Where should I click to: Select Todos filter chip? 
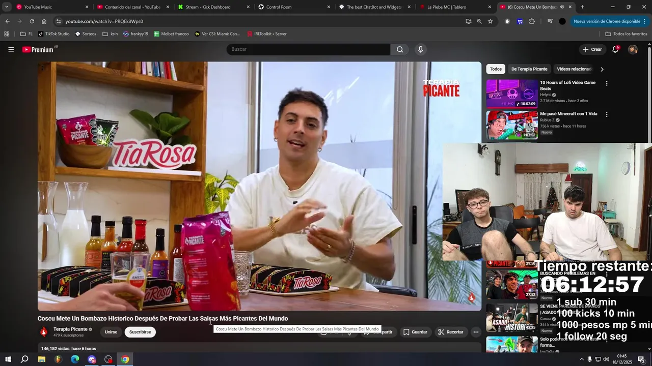pos(496,69)
